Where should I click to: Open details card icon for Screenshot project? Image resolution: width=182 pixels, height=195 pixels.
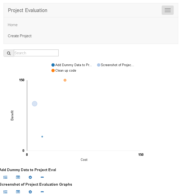coord(18,192)
